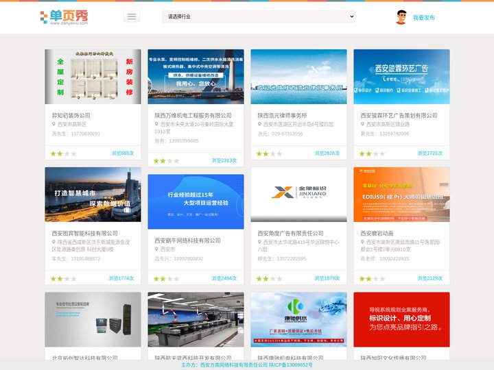Click the star rating on 西安骏霖环艺广告 card
The height and width of the screenshot is (370, 494).
(372, 154)
